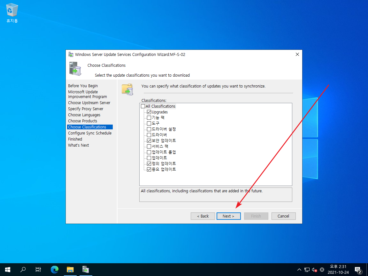Check the 드라이버 classification checkbox
The image size is (368, 276).
pyautogui.click(x=149, y=135)
